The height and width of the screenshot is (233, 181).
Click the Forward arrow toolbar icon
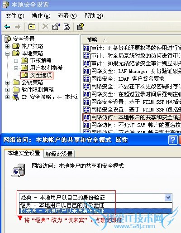(x=18, y=27)
